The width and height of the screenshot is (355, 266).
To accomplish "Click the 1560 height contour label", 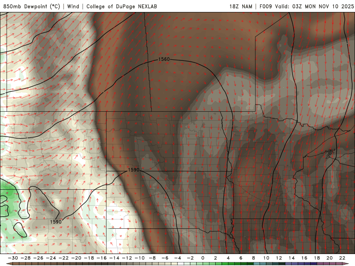I will (164, 59).
